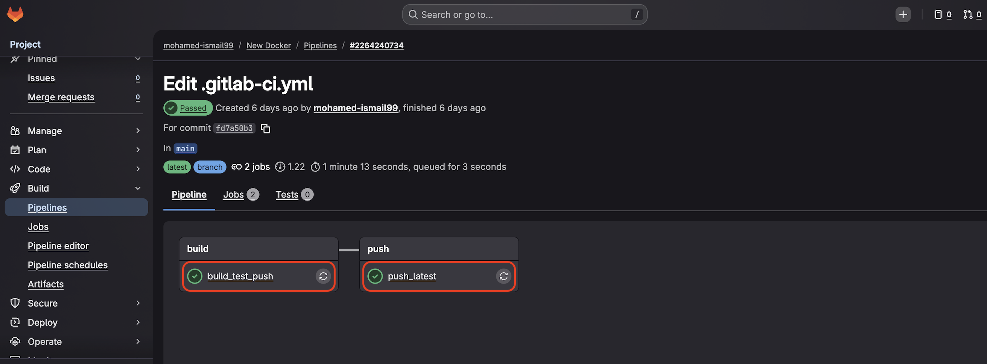
Task: Retry the build_test_push job
Action: pos(323,276)
